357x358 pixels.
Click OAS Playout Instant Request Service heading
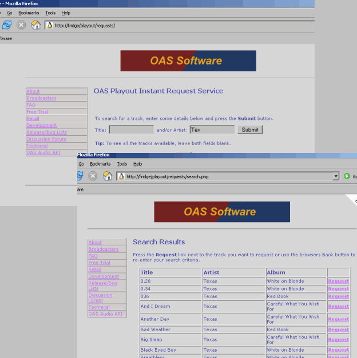158,91
